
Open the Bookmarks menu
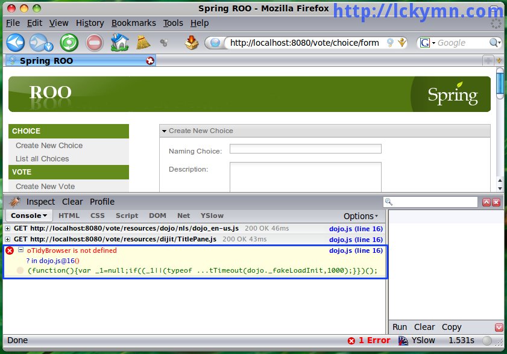(x=134, y=23)
